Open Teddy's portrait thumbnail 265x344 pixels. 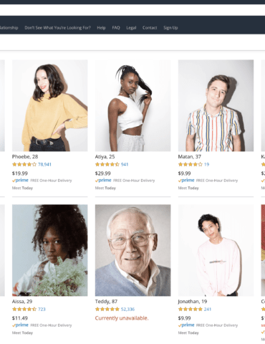(x=133, y=250)
